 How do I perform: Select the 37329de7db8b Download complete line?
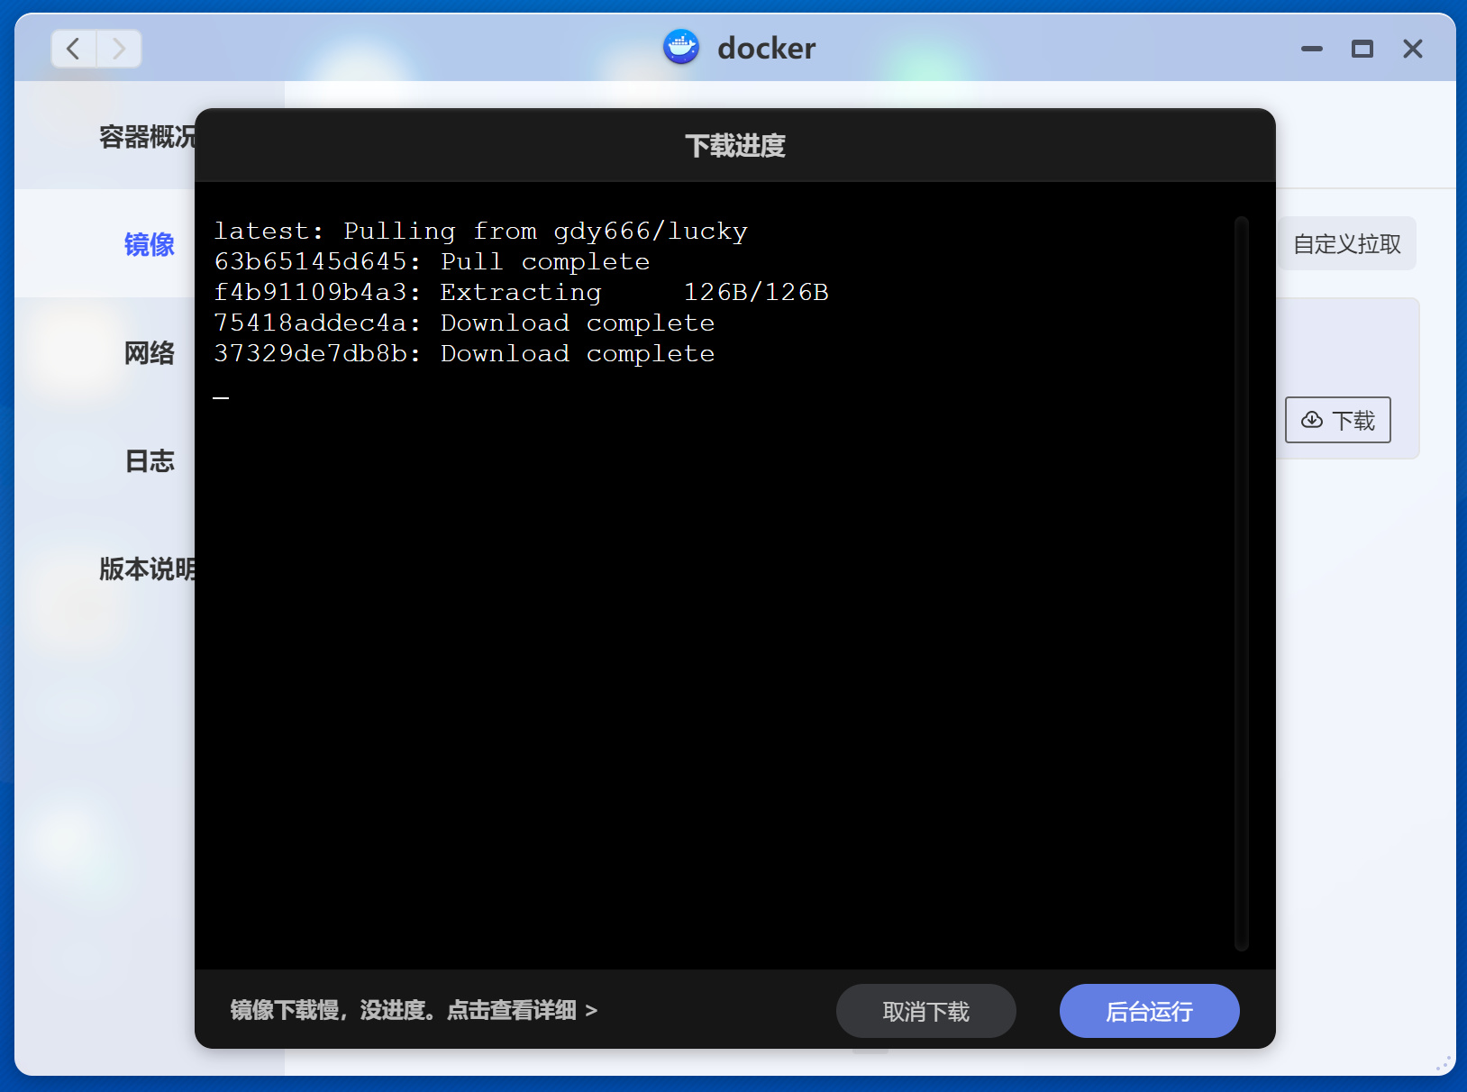point(464,354)
